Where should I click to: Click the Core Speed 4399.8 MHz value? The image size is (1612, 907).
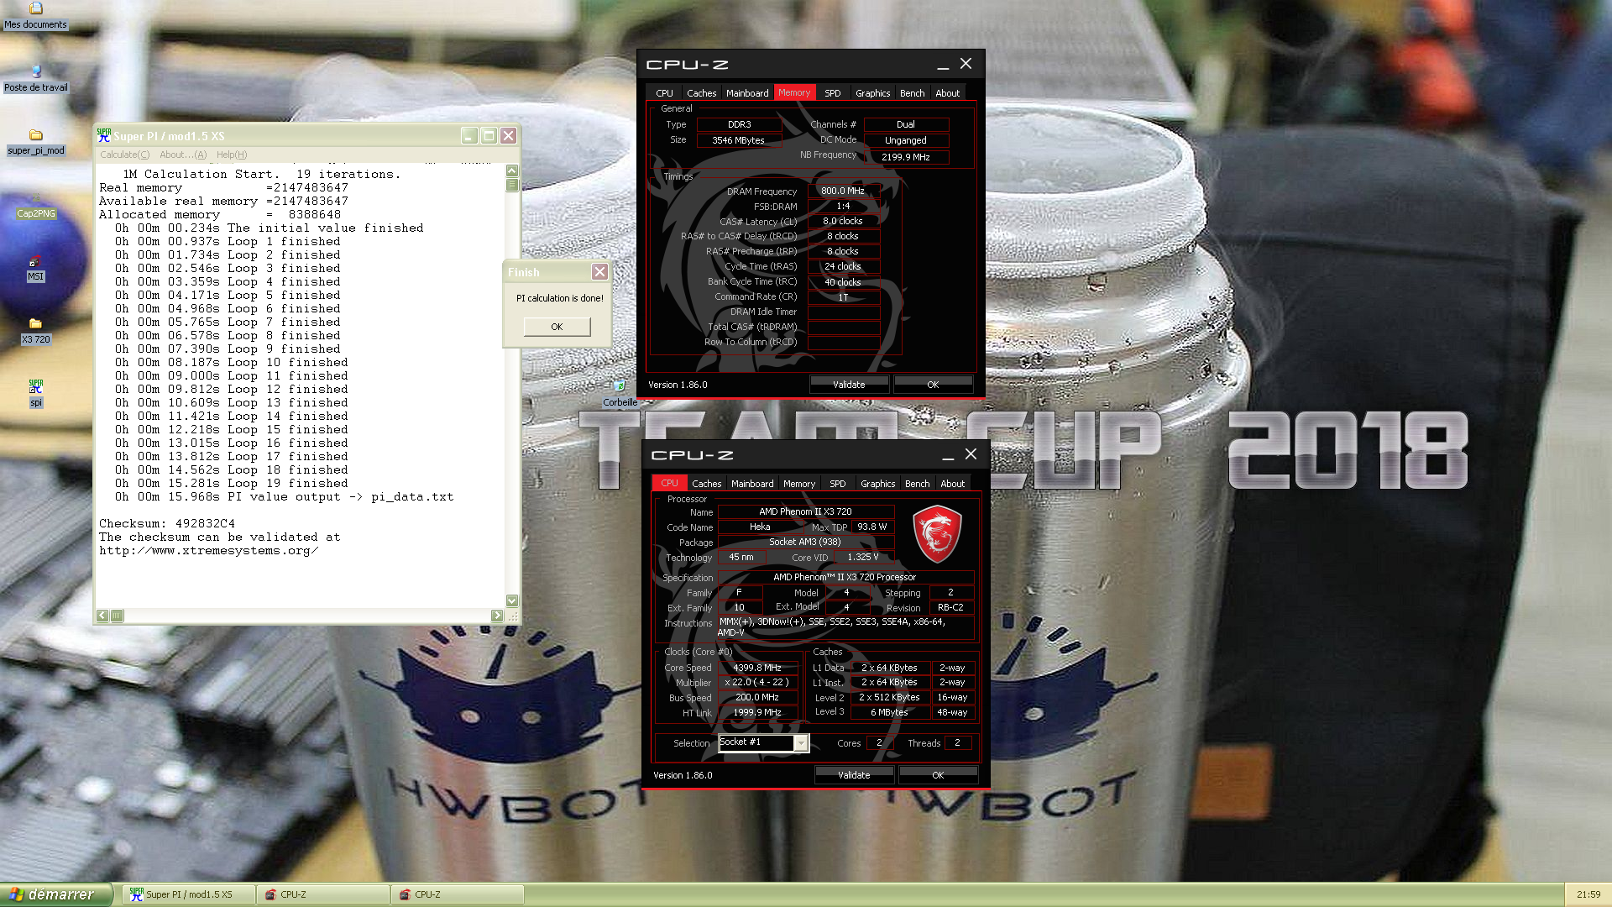757,668
